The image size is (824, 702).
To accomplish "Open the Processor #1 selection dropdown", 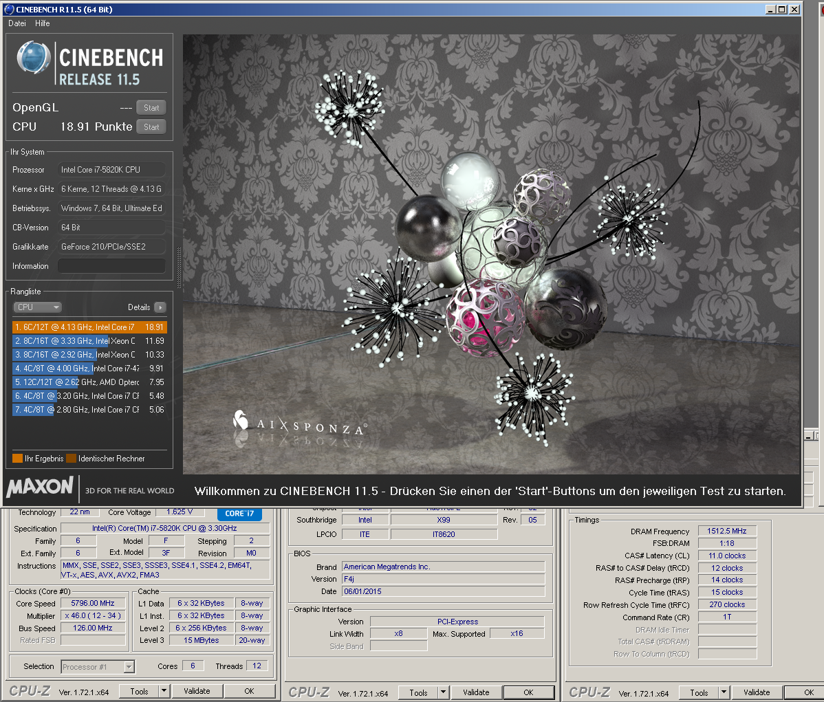I will 98,667.
